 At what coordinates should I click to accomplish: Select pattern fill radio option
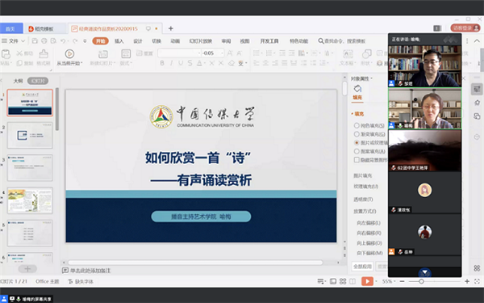click(x=357, y=151)
